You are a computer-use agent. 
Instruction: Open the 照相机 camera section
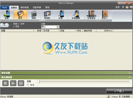(47, 14)
